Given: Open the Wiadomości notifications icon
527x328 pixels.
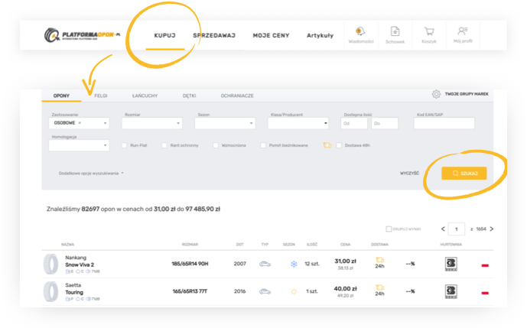Looking at the screenshot, I should (x=359, y=32).
